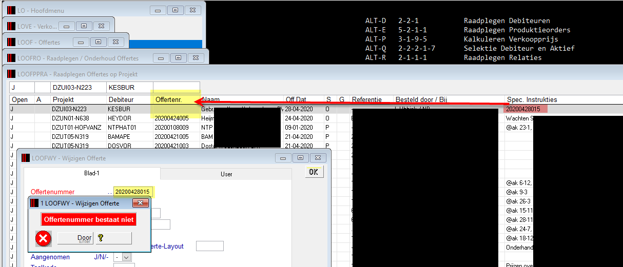Viewport: 623px width, 267px height.
Task: Select the BAMAPE debiteur cell
Action: point(129,137)
